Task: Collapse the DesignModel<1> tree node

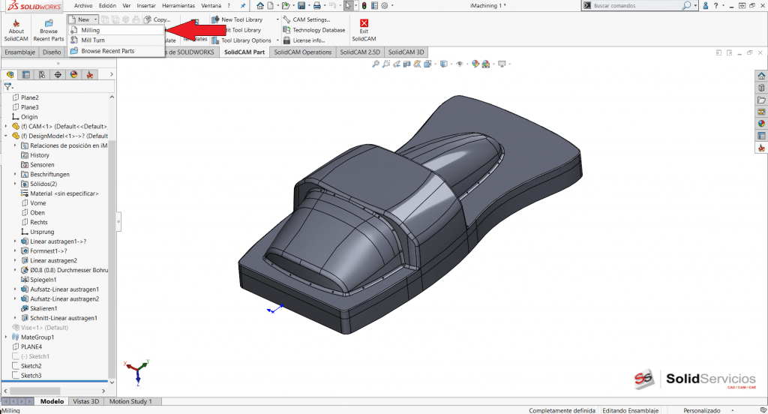Action: (x=6, y=136)
